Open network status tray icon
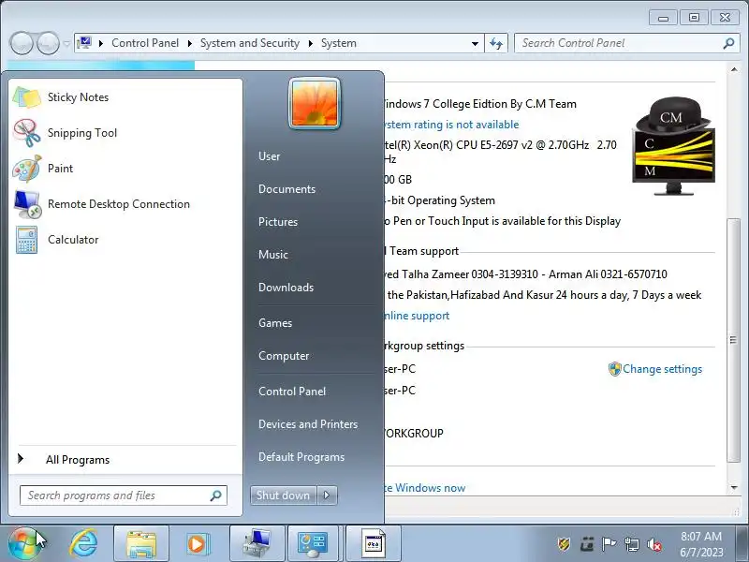This screenshot has width=749, height=562. tap(631, 544)
